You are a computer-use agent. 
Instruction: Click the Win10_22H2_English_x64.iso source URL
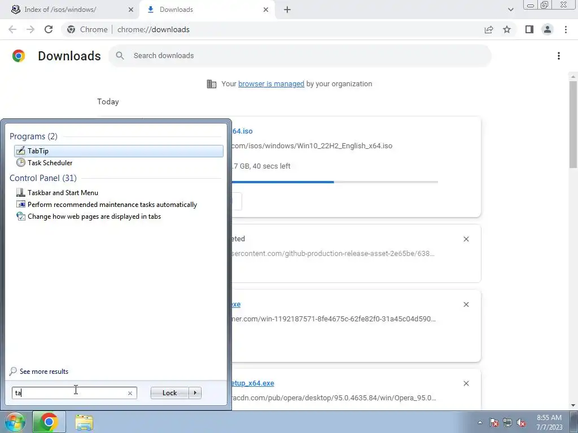point(312,146)
